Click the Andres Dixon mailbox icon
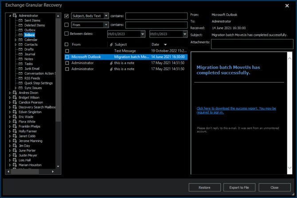The width and height of the screenshot is (297, 198). (x=15, y=93)
